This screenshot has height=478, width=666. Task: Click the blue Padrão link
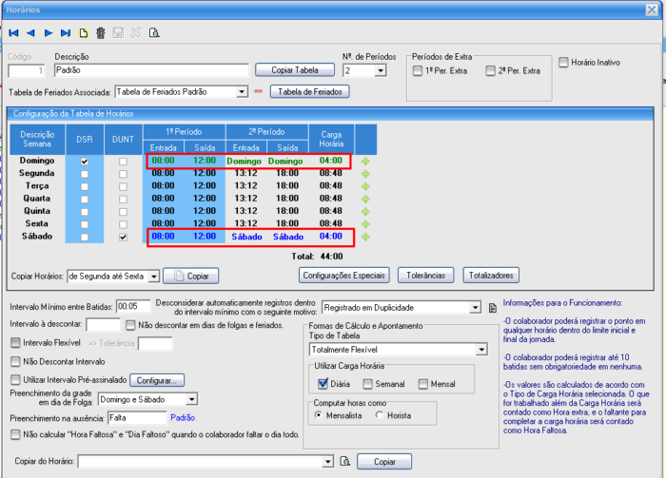point(183,418)
